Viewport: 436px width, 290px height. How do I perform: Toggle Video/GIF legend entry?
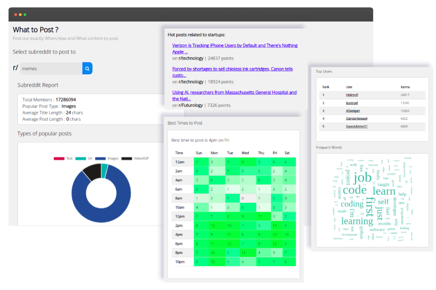135,159
